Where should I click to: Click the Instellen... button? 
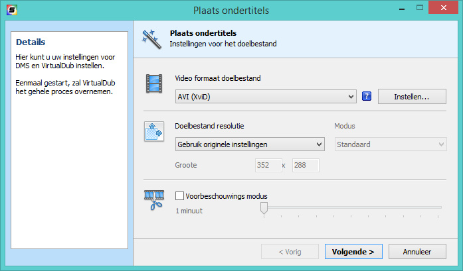[x=411, y=97]
